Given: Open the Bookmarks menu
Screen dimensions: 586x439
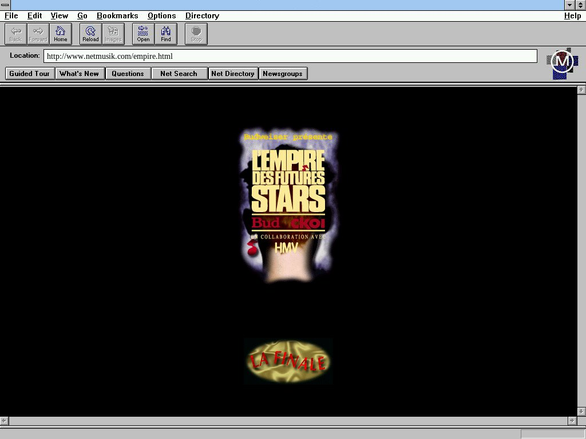Looking at the screenshot, I should (x=117, y=16).
